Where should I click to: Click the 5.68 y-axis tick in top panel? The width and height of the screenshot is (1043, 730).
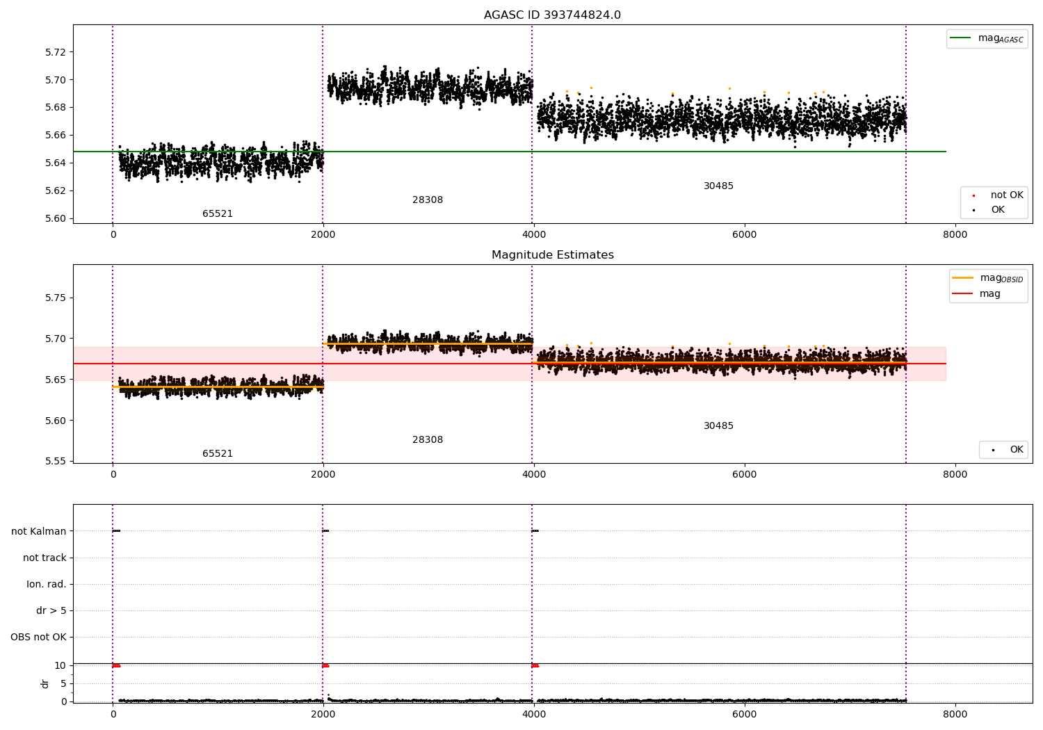[x=56, y=108]
